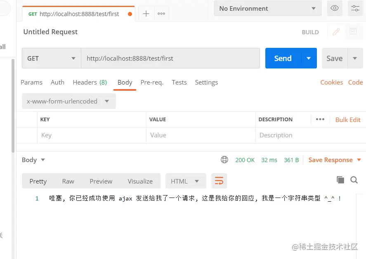Viewport: 366px width, 259px height.
Task: Select the GET localhost:8888/test/first request tab
Action: [78, 14]
